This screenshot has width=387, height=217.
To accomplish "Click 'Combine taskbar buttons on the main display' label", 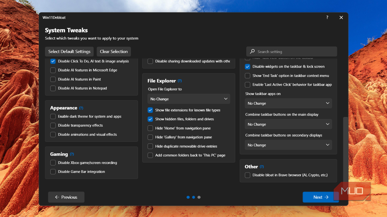I will coord(282,114).
